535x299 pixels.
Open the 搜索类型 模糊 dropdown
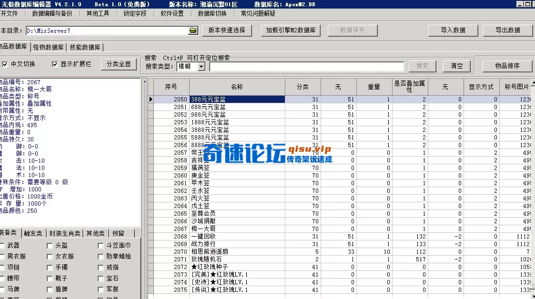click(x=202, y=65)
